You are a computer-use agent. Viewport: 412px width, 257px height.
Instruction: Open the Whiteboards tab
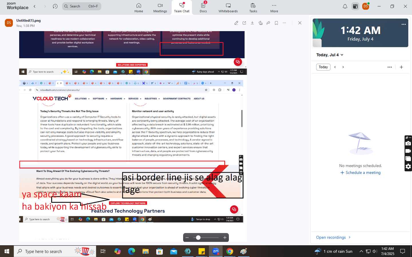[x=228, y=8]
